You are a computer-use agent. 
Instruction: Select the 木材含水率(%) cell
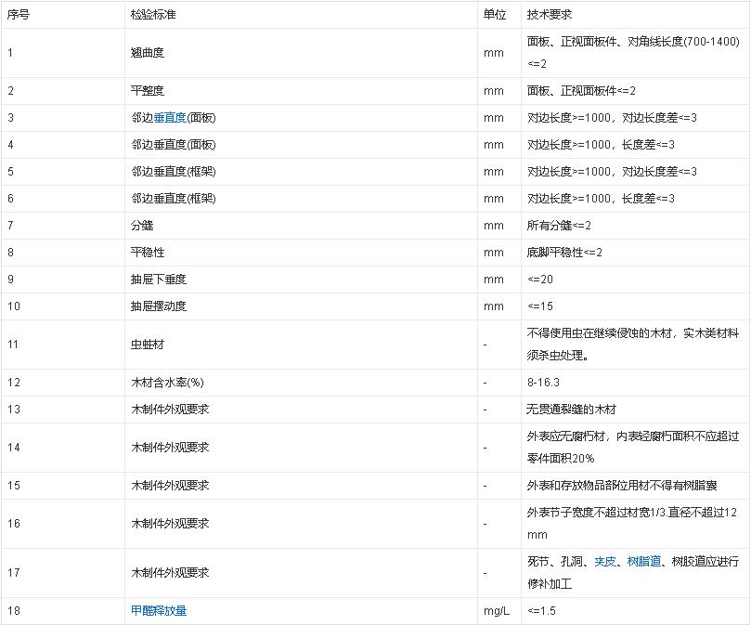pos(167,383)
